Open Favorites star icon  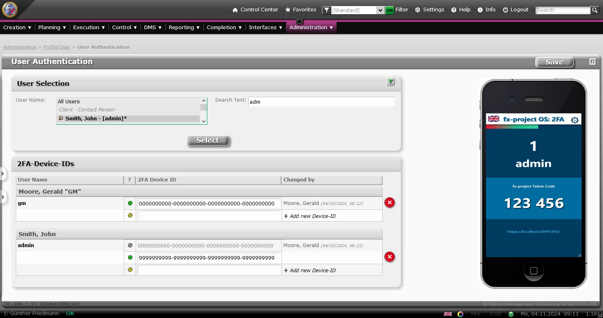(288, 10)
